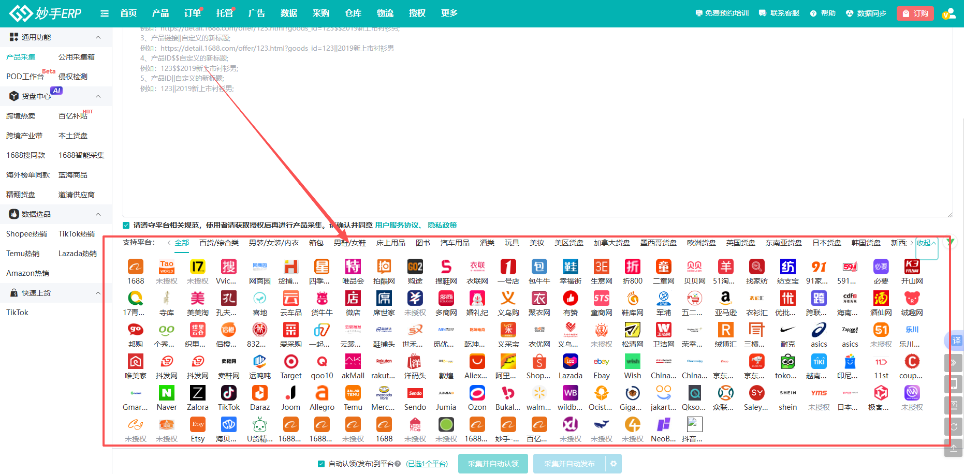Select the Lazada platform icon
This screenshot has width=964, height=474.
(570, 362)
